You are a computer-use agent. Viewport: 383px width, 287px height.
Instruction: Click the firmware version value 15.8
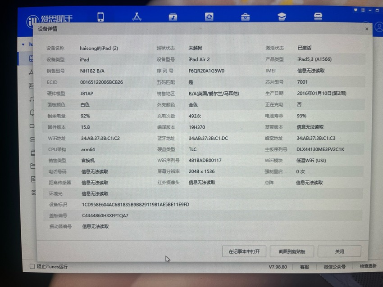pyautogui.click(x=85, y=127)
